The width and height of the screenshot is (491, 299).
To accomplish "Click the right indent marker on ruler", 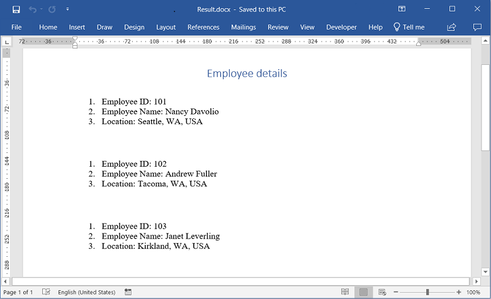I will click(419, 44).
